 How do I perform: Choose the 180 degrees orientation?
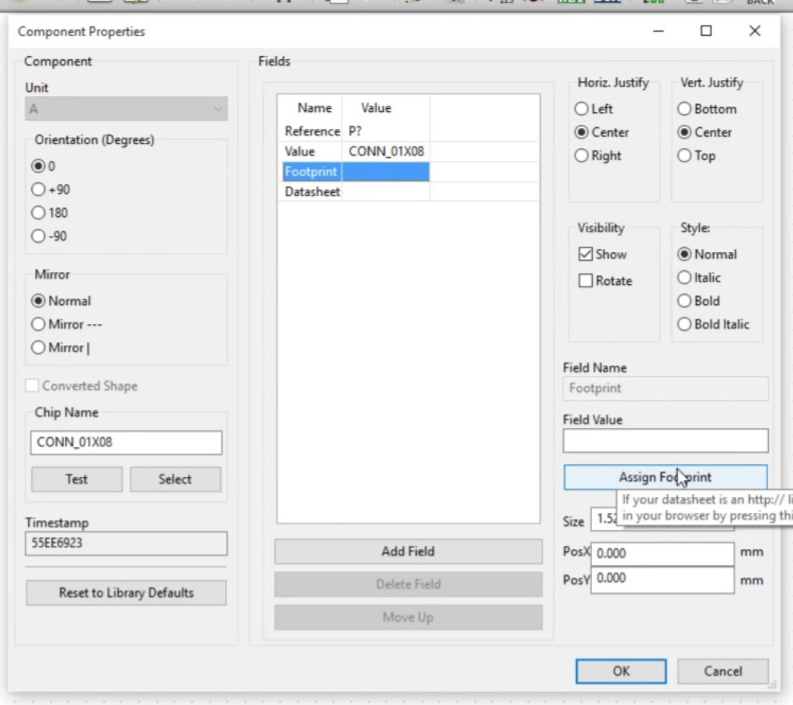click(x=38, y=213)
